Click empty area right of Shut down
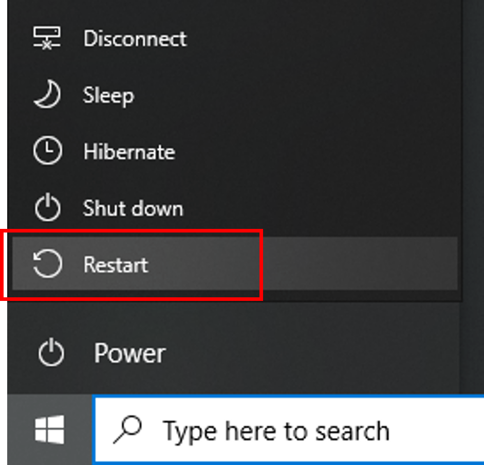Image resolution: width=484 pixels, height=465 pixels. (321, 207)
